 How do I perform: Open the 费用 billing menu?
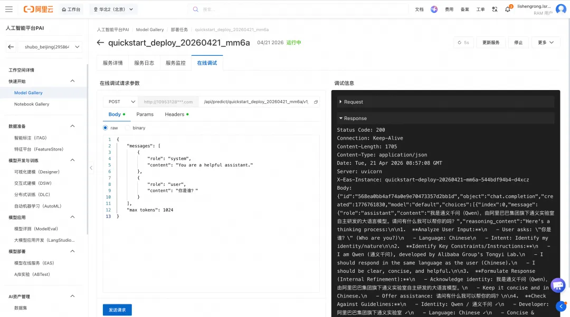[x=449, y=9]
